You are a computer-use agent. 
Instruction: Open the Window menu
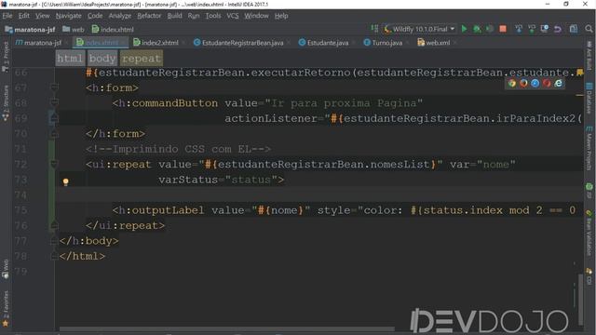pos(256,16)
